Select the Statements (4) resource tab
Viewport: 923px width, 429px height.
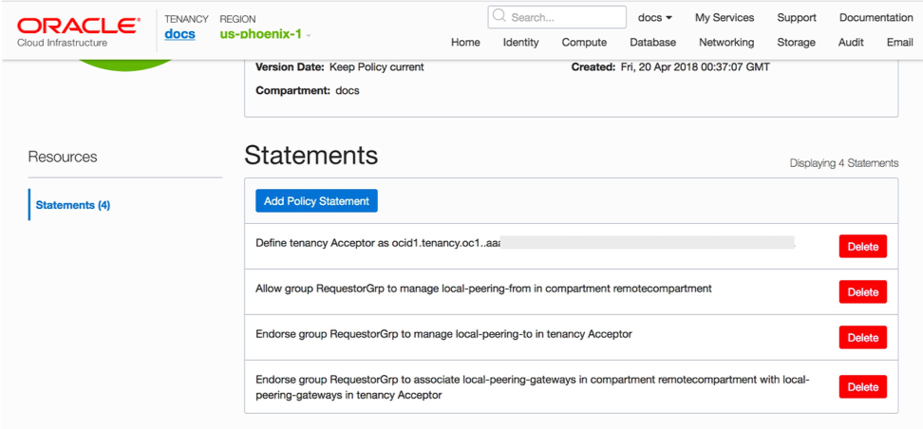pyautogui.click(x=73, y=205)
